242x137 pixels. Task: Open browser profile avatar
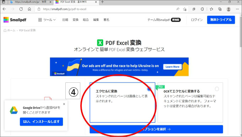tap(228, 9)
